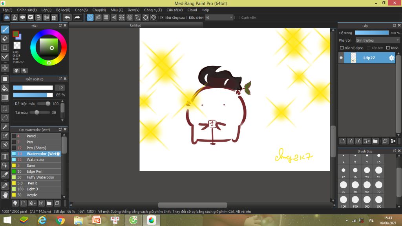Open the Lớp(L) menu
The width and height of the screenshot is (402, 226).
point(46,10)
